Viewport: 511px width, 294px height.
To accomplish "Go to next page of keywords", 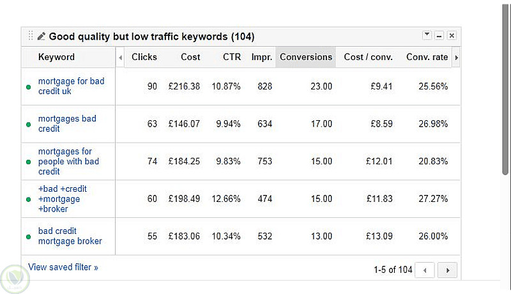I will point(448,270).
